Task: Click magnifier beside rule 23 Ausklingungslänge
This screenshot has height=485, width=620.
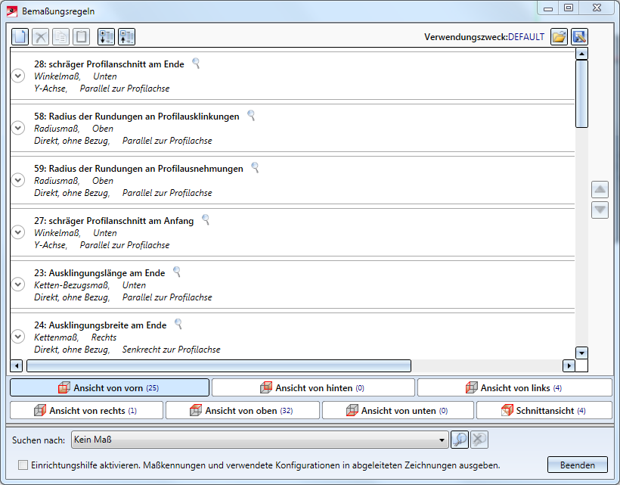Action: click(177, 272)
